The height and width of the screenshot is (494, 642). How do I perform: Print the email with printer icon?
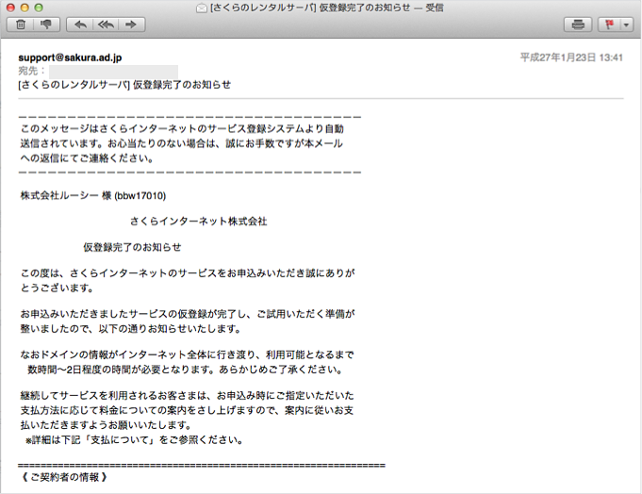coord(578,25)
